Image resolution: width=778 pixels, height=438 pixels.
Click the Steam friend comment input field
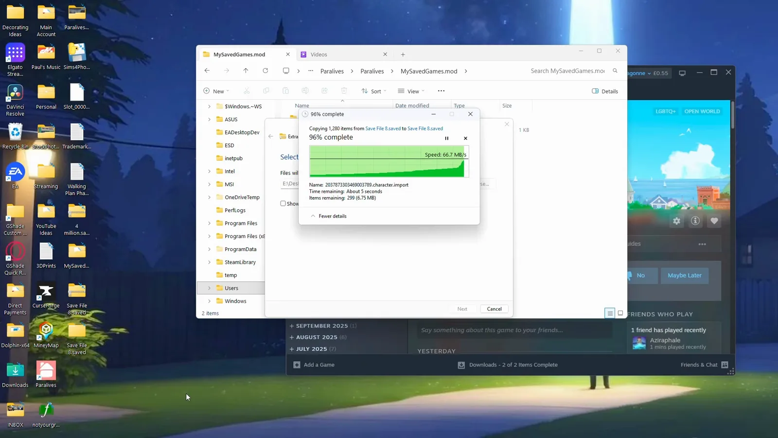click(x=514, y=330)
